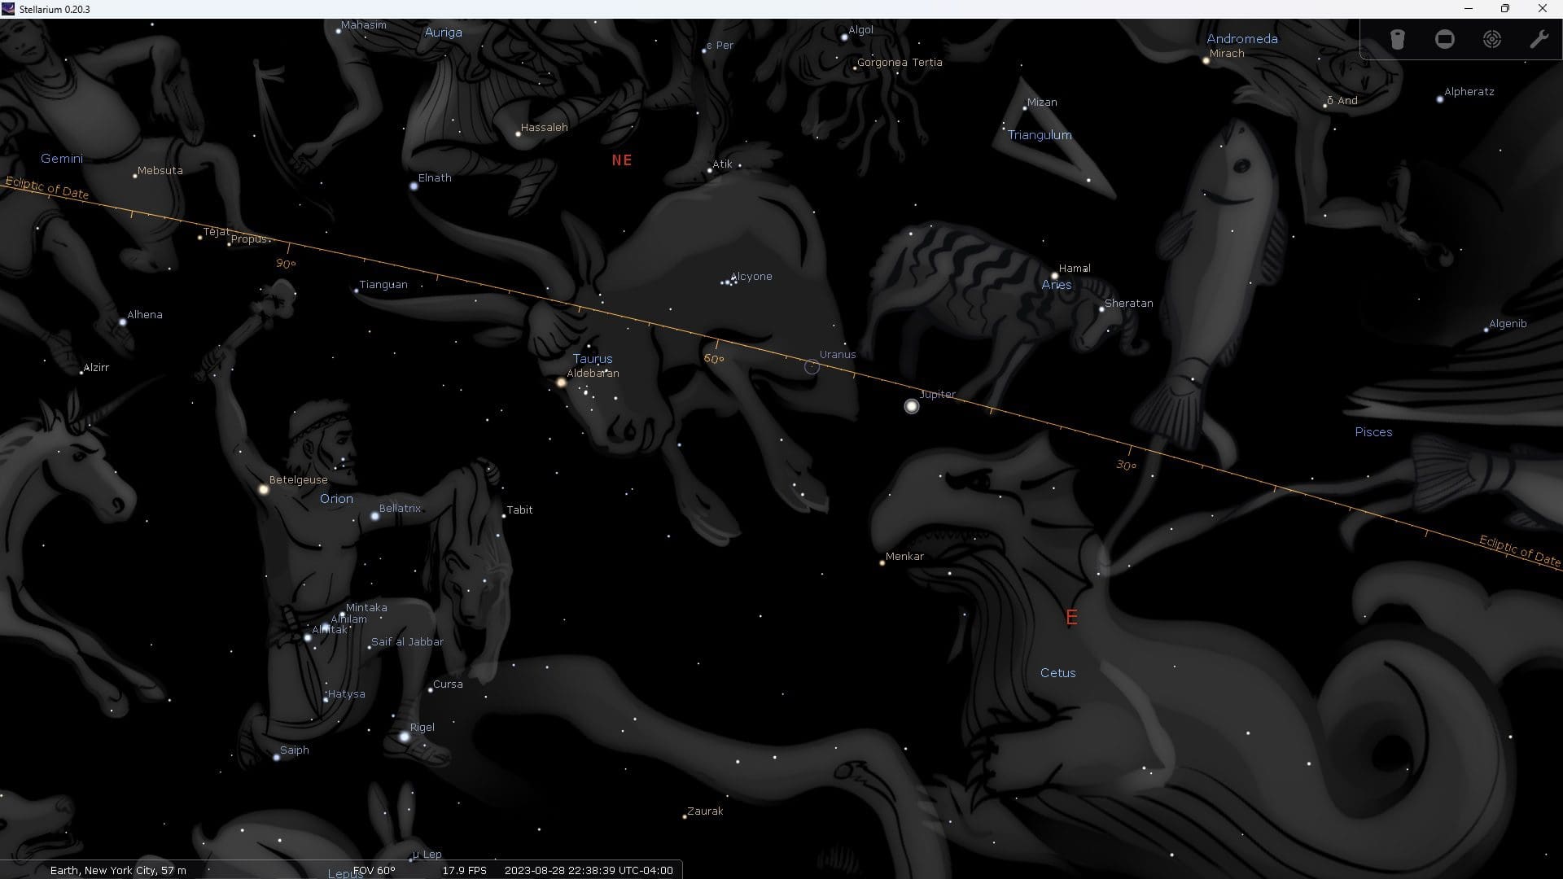Select the Uranus circle marker
Screen dimensions: 1563x879
point(812,367)
